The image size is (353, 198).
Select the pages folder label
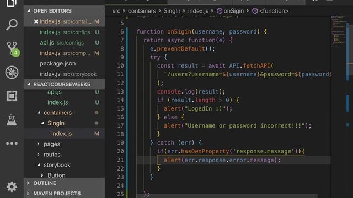(52, 144)
